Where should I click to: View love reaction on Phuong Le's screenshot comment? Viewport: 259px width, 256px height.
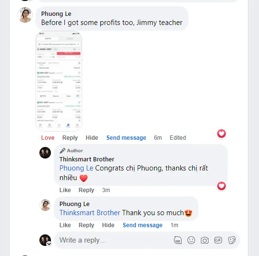(222, 134)
